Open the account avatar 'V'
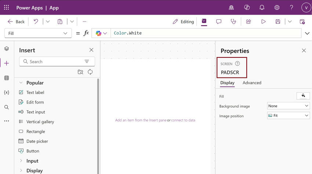This screenshot has width=312, height=174. click(x=306, y=8)
